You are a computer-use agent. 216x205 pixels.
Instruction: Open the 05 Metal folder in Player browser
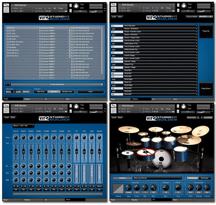(x=22, y=39)
